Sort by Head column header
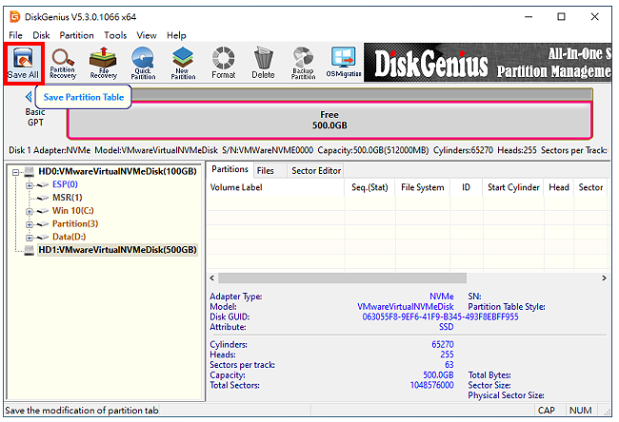The image size is (619, 422). (559, 187)
